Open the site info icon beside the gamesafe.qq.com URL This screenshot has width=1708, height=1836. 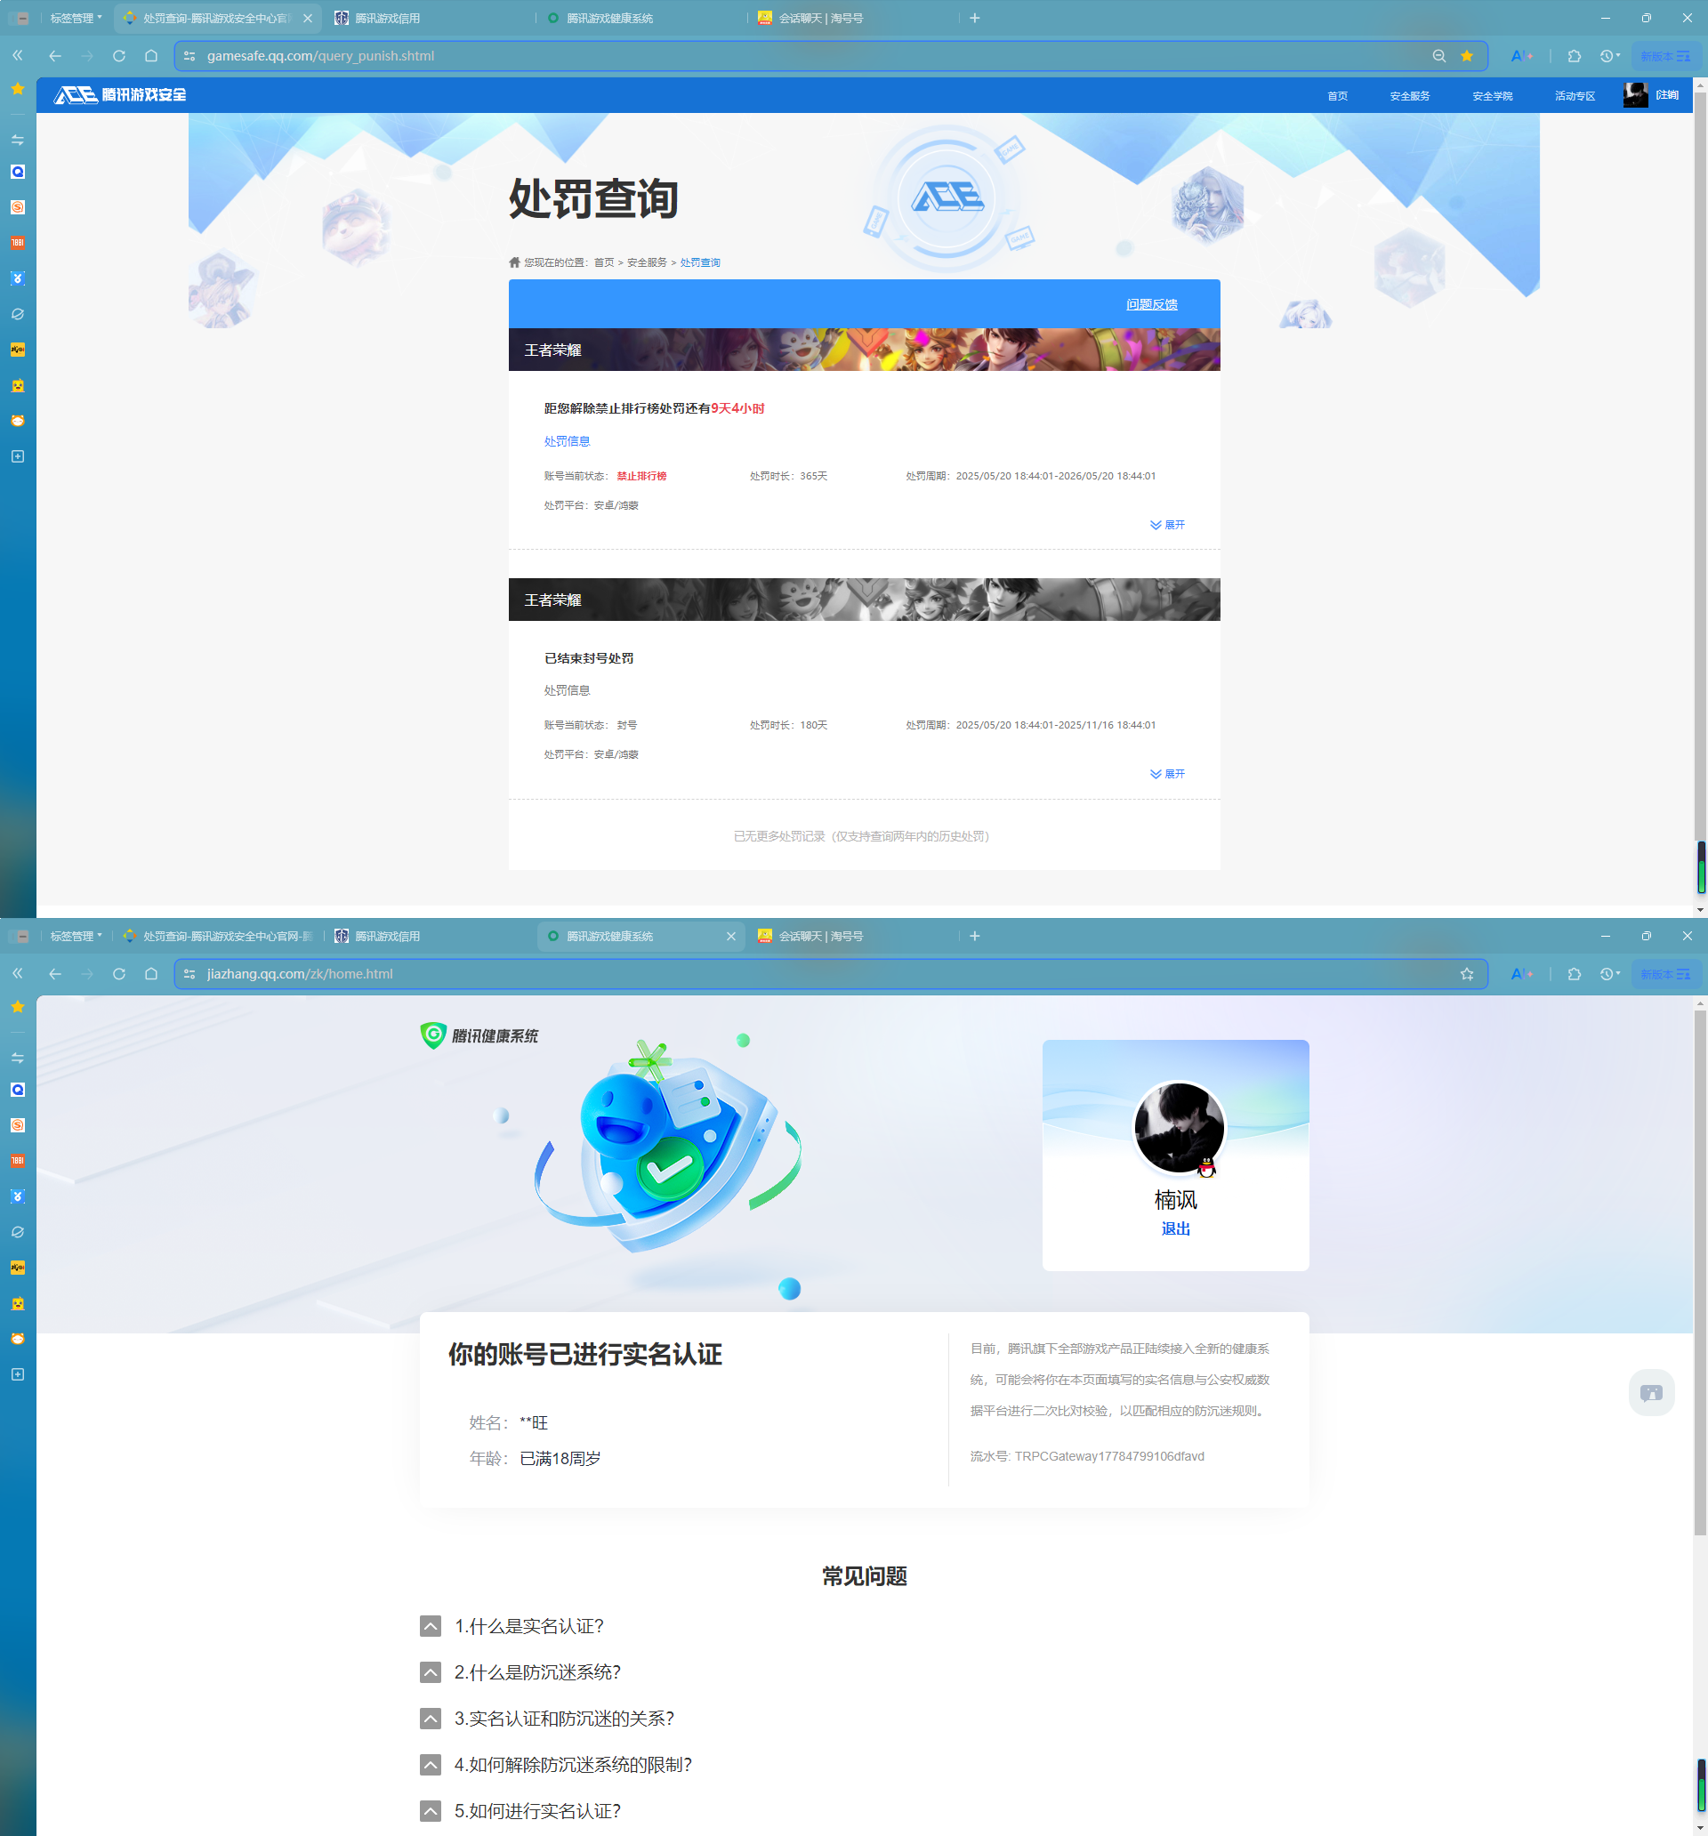coord(189,55)
